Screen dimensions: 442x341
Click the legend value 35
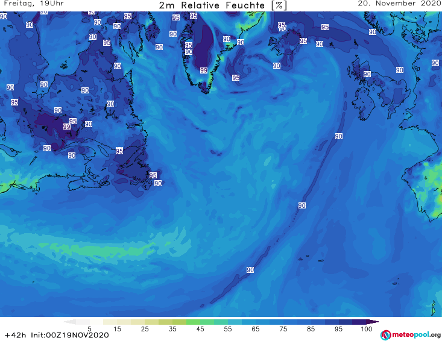[172, 328]
